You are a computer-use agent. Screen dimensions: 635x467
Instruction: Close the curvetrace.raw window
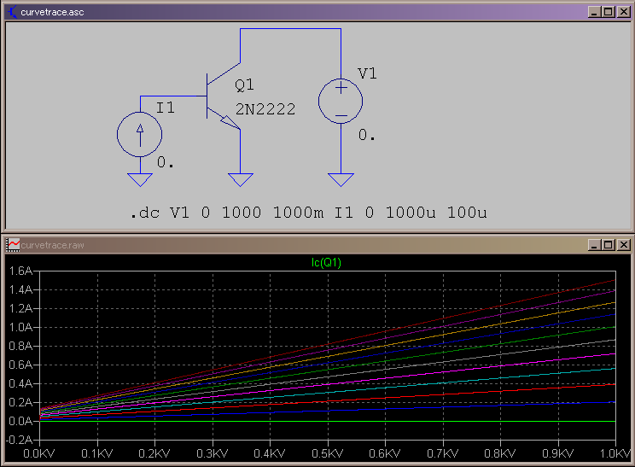[624, 245]
